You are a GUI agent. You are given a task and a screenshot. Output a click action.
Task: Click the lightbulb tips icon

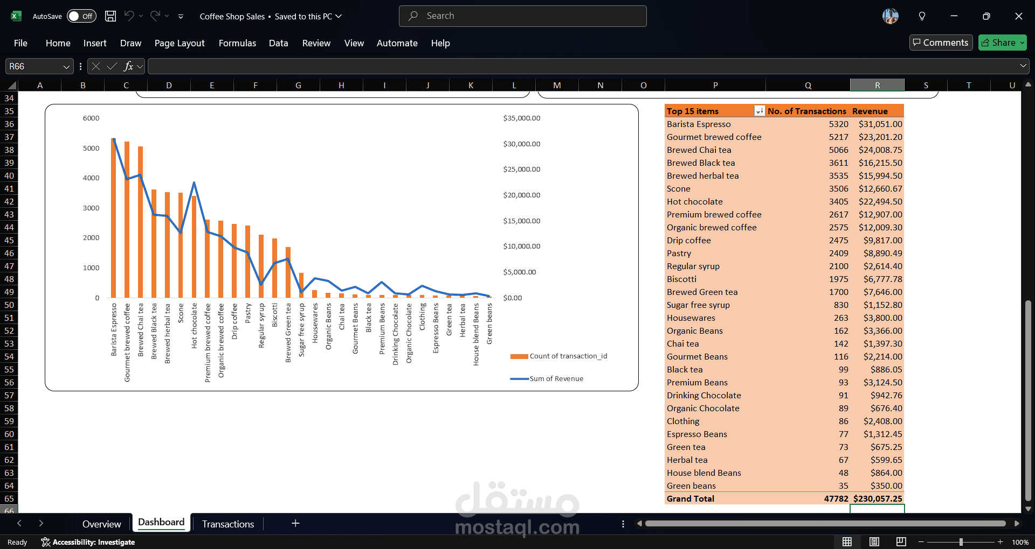tap(922, 16)
